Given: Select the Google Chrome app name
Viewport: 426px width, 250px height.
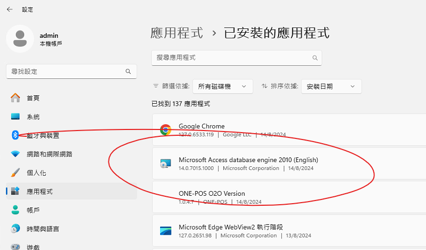Looking at the screenshot, I should [202, 126].
